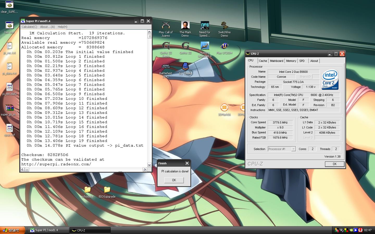375x234 pixels.
Task: Select the Gothic III shortcut
Action: tap(185, 48)
